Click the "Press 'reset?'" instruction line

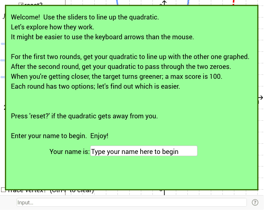[x=84, y=116]
